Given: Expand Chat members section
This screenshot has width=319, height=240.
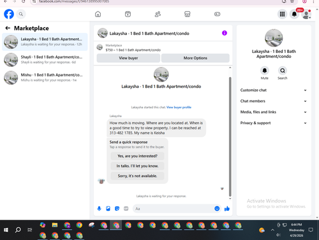Looking at the screenshot, I should (x=274, y=101).
